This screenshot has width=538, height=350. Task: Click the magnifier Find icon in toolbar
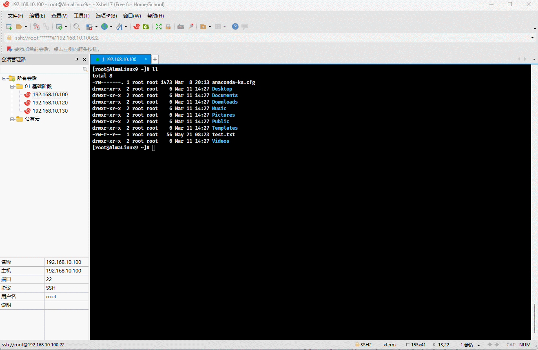77,27
